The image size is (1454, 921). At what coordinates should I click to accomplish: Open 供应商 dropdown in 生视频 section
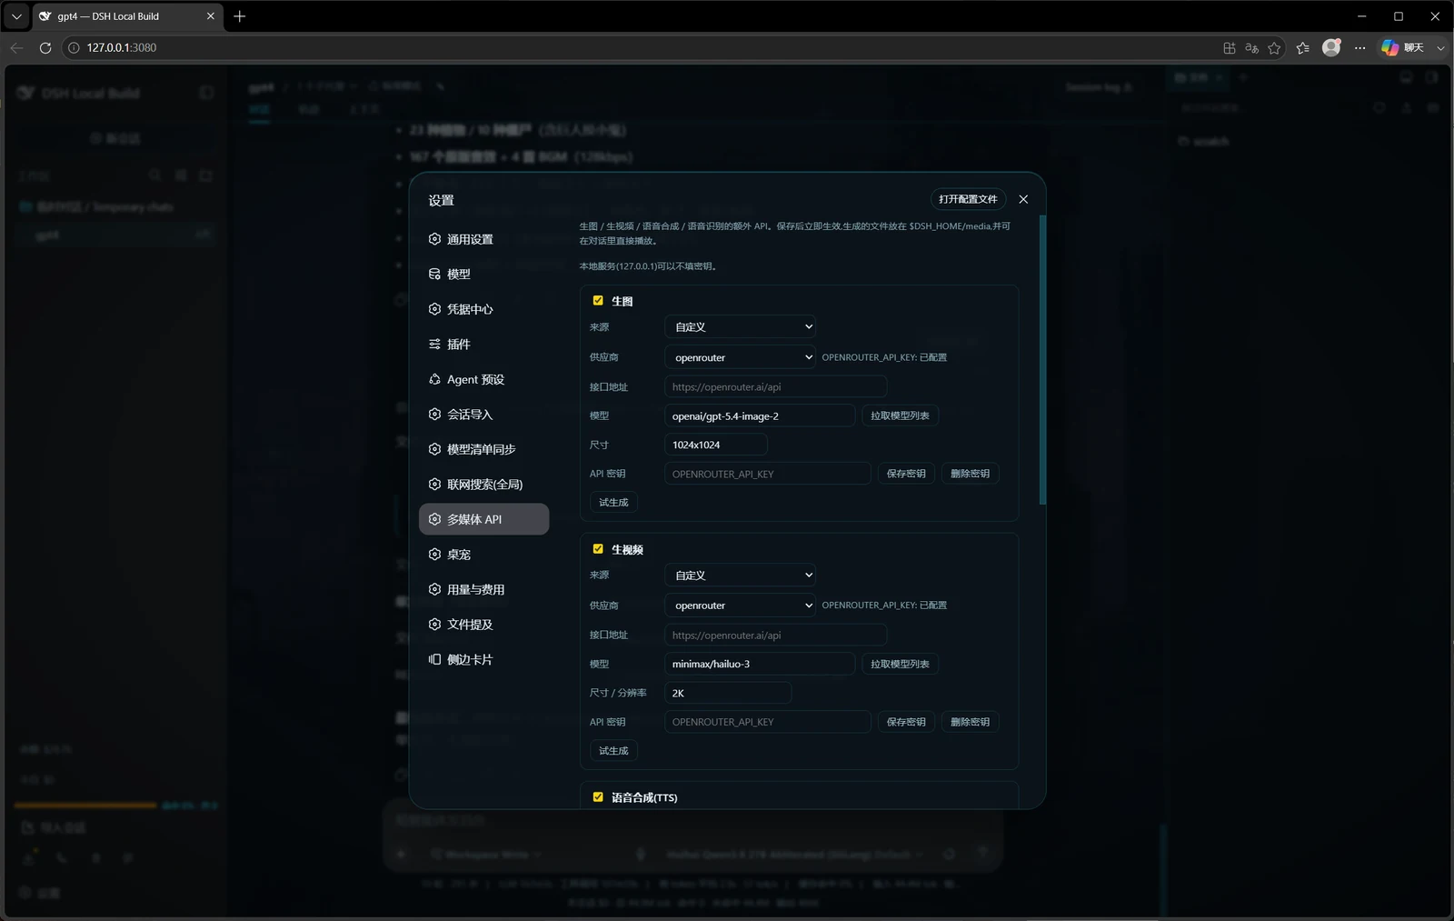tap(740, 606)
